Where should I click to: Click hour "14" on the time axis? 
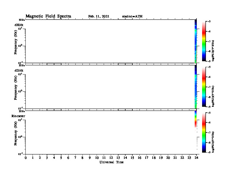[125, 158]
